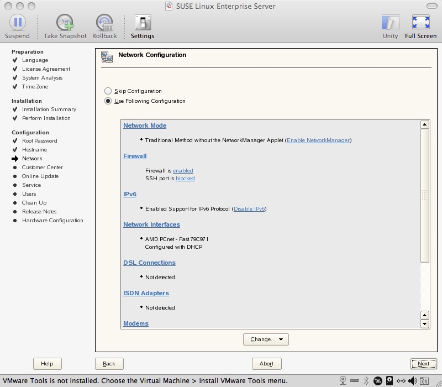
Task: Click the sound speaker status icon
Action: click(x=412, y=381)
